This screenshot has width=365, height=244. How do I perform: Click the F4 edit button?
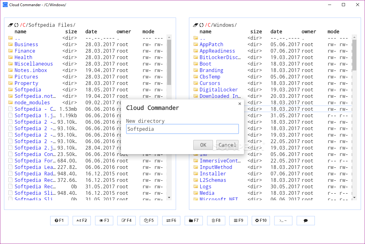click(126, 221)
